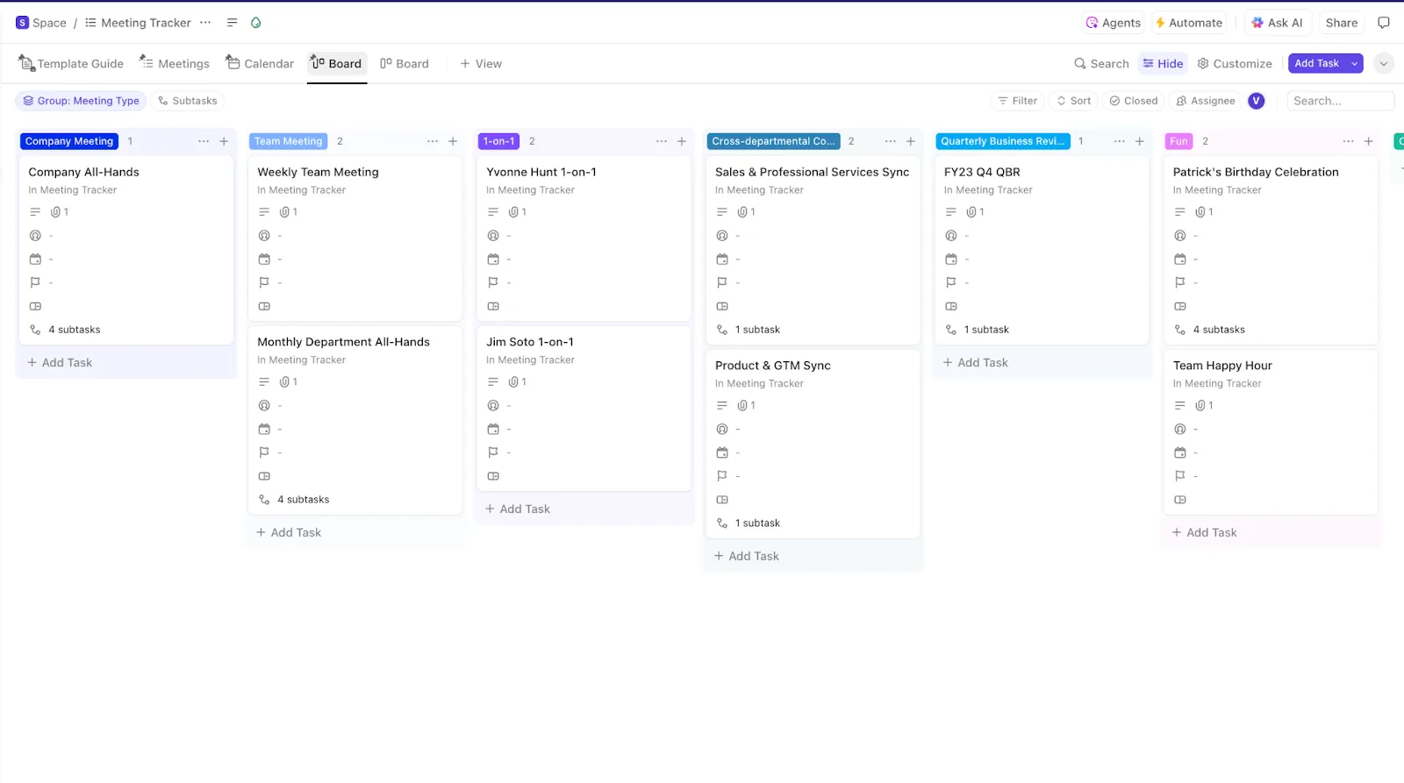Image resolution: width=1404 pixels, height=783 pixels.
Task: Open 1-on-1 column ellipsis menu
Action: click(x=662, y=141)
